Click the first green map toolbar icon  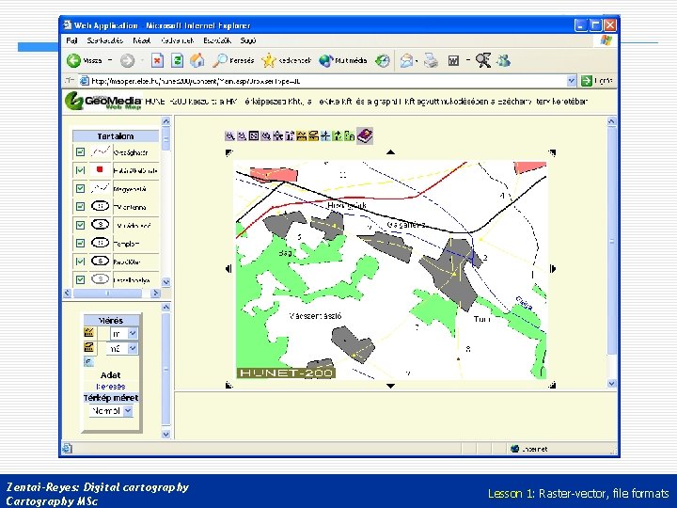click(x=338, y=136)
